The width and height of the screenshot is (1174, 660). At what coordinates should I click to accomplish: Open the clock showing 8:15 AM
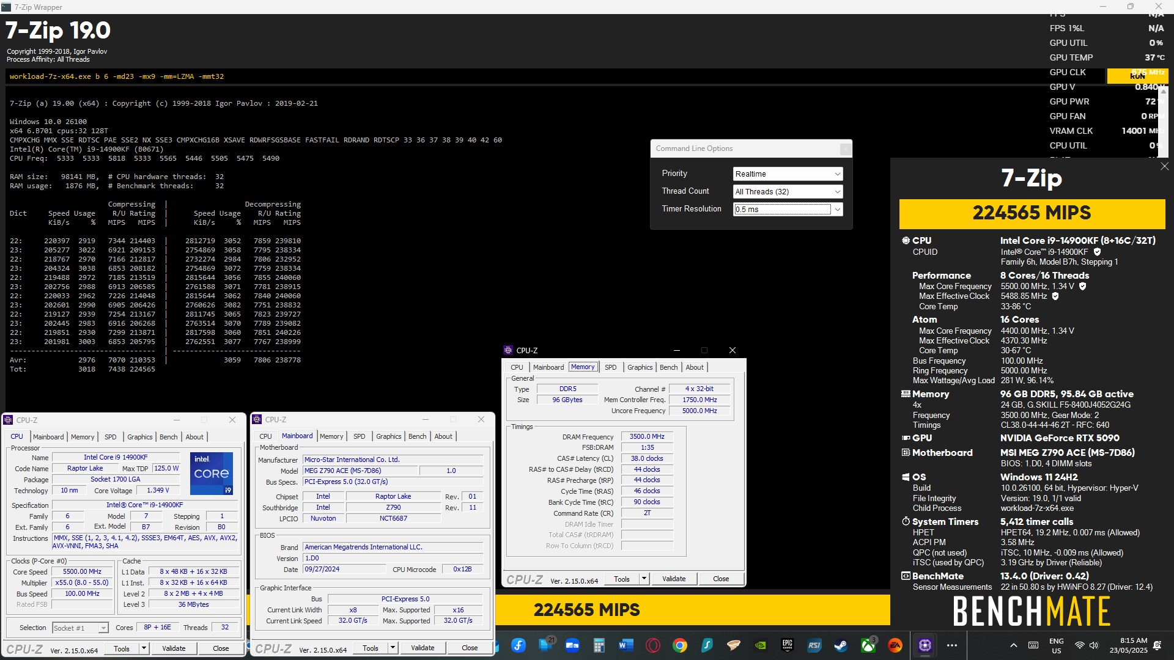(x=1128, y=645)
